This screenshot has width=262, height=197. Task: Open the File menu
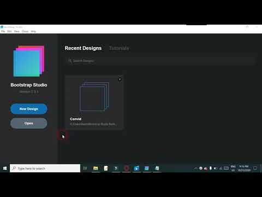click(3, 31)
